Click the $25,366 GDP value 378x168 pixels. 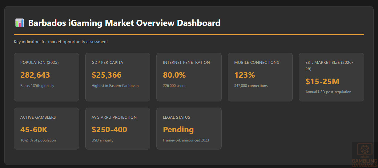click(x=107, y=75)
